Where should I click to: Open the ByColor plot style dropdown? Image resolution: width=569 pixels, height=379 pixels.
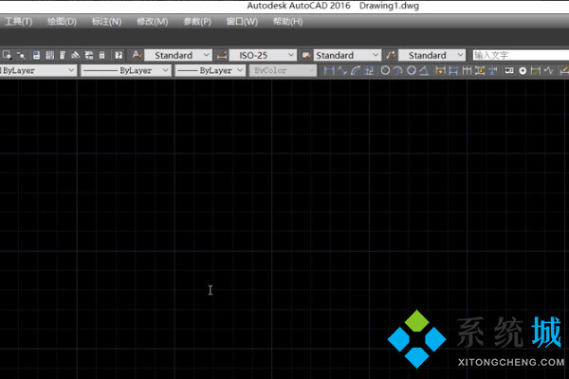point(283,71)
